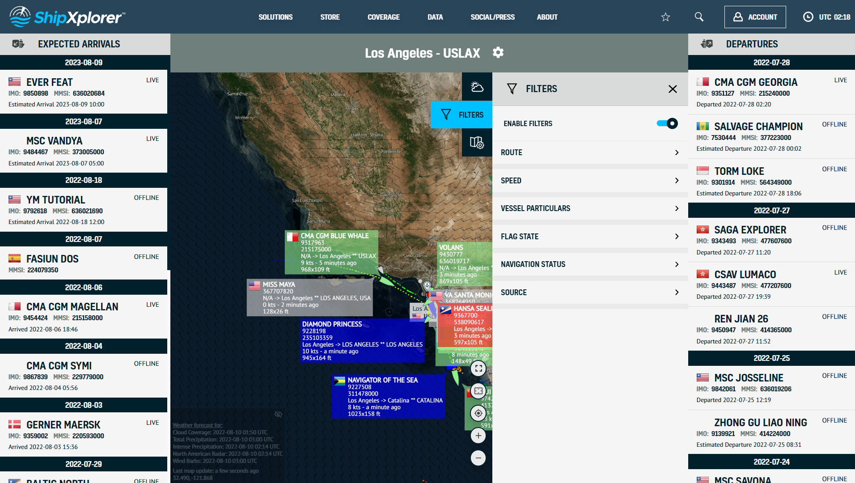The image size is (855, 483).
Task: Zoom in on the map
Action: click(x=478, y=436)
